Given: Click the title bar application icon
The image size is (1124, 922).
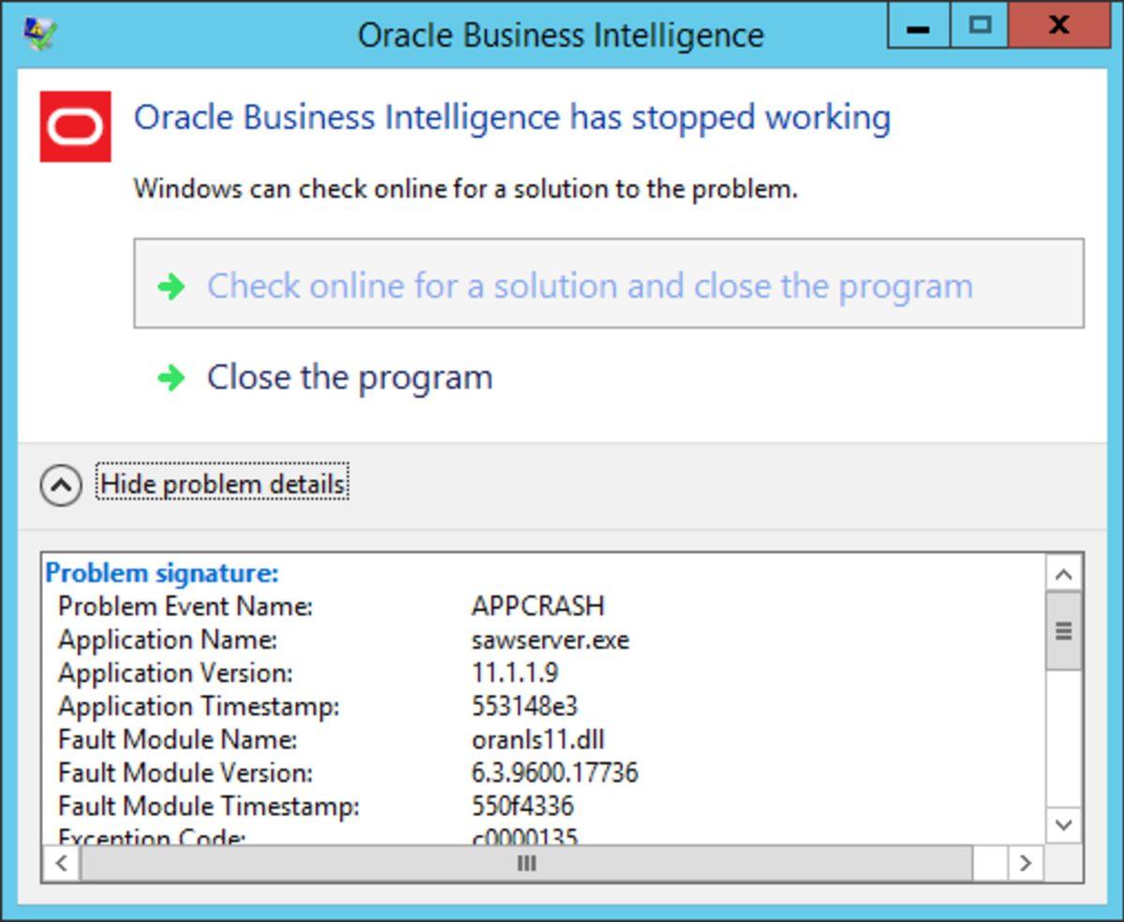Looking at the screenshot, I should point(40,33).
